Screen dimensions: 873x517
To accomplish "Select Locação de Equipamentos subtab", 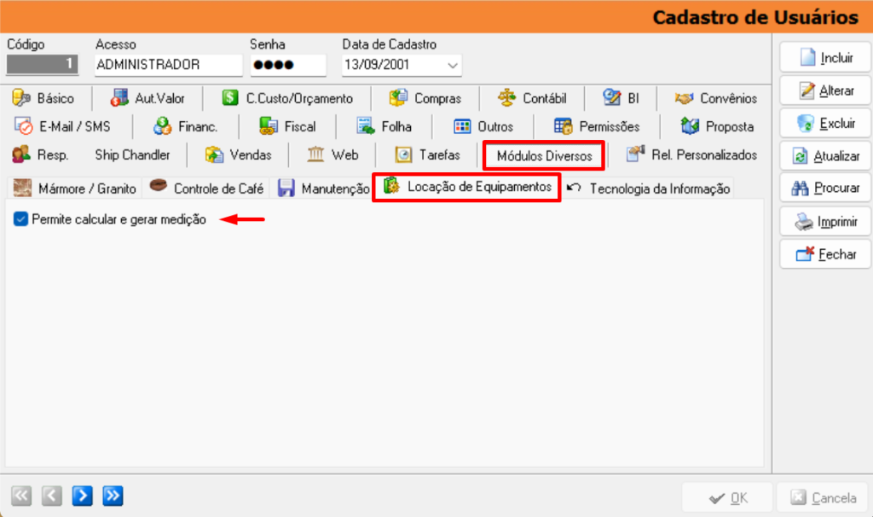I will [467, 187].
